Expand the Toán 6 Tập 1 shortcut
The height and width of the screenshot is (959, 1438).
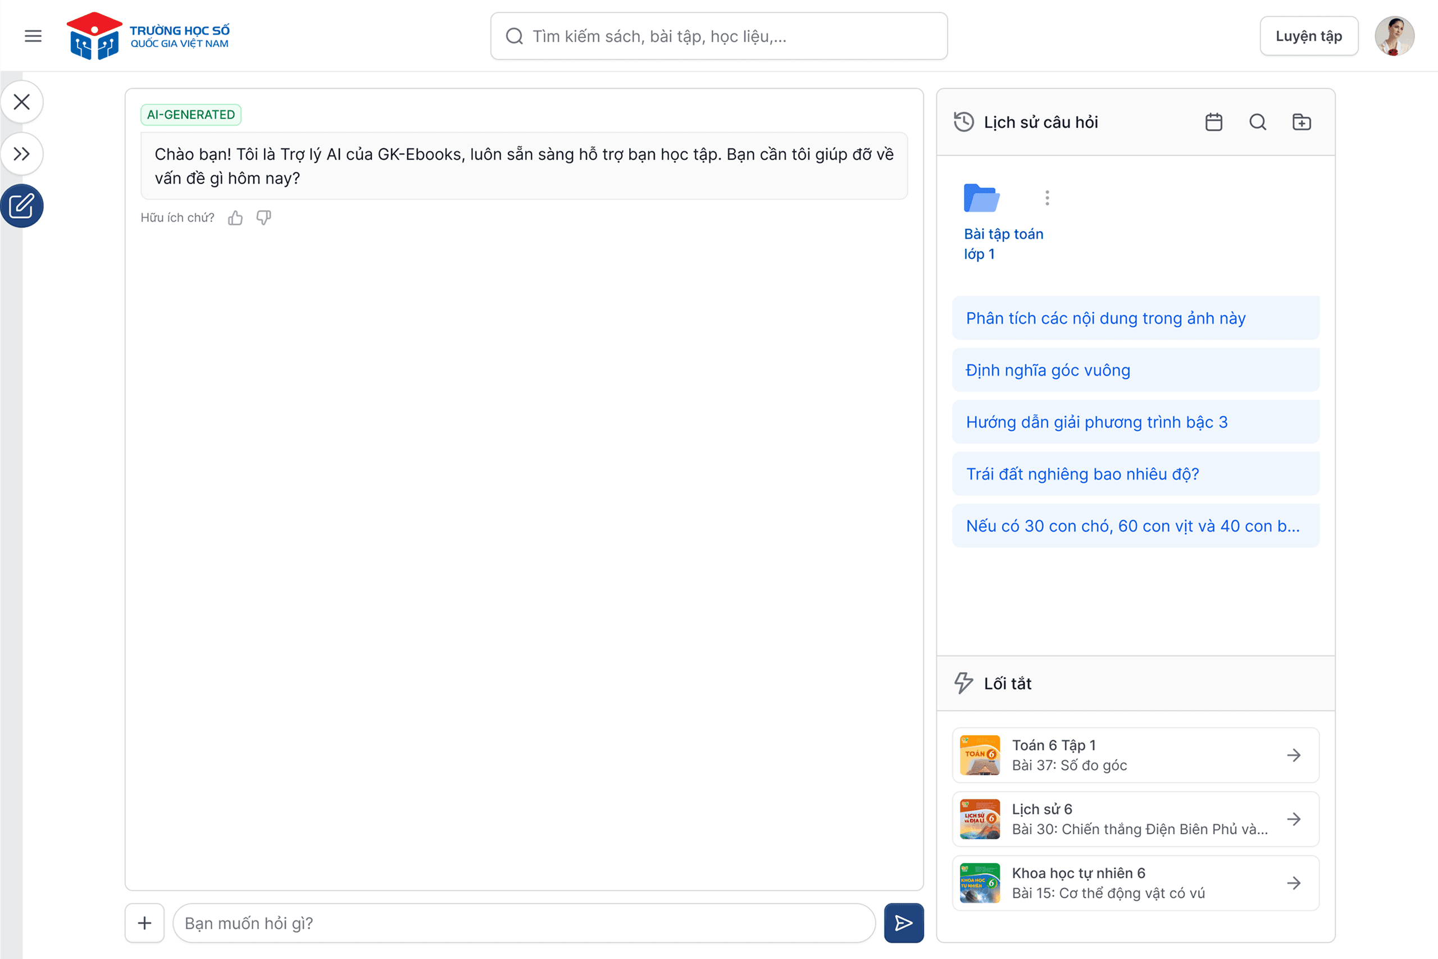coord(1294,755)
